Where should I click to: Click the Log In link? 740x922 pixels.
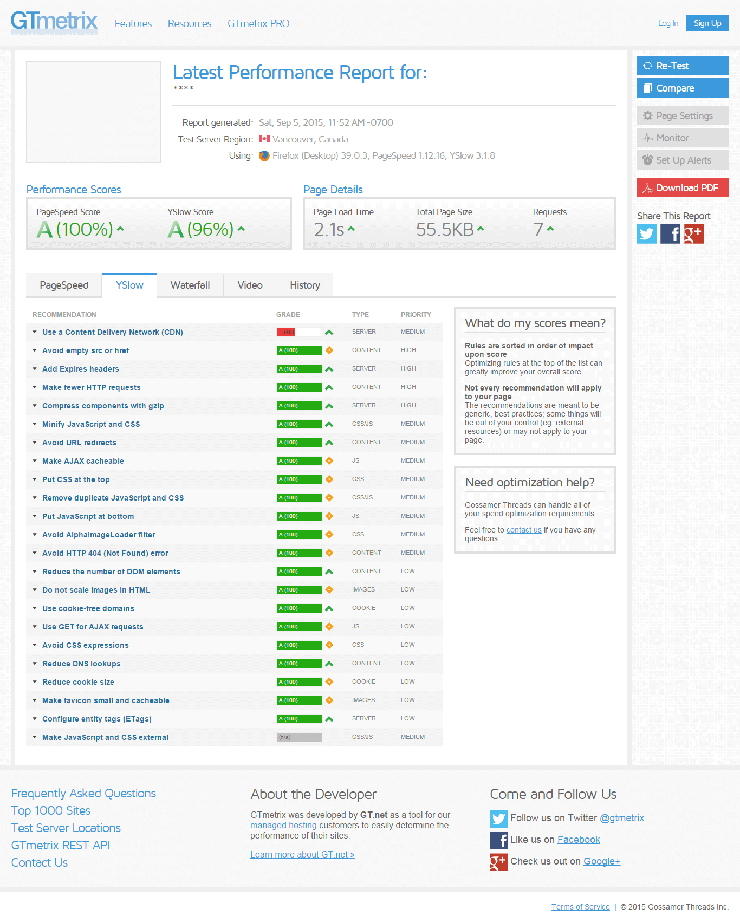point(668,23)
